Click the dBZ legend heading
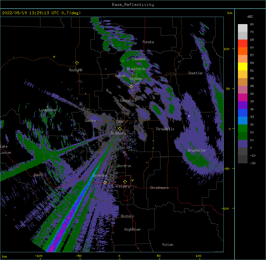The image size is (266, 260). click(x=250, y=17)
